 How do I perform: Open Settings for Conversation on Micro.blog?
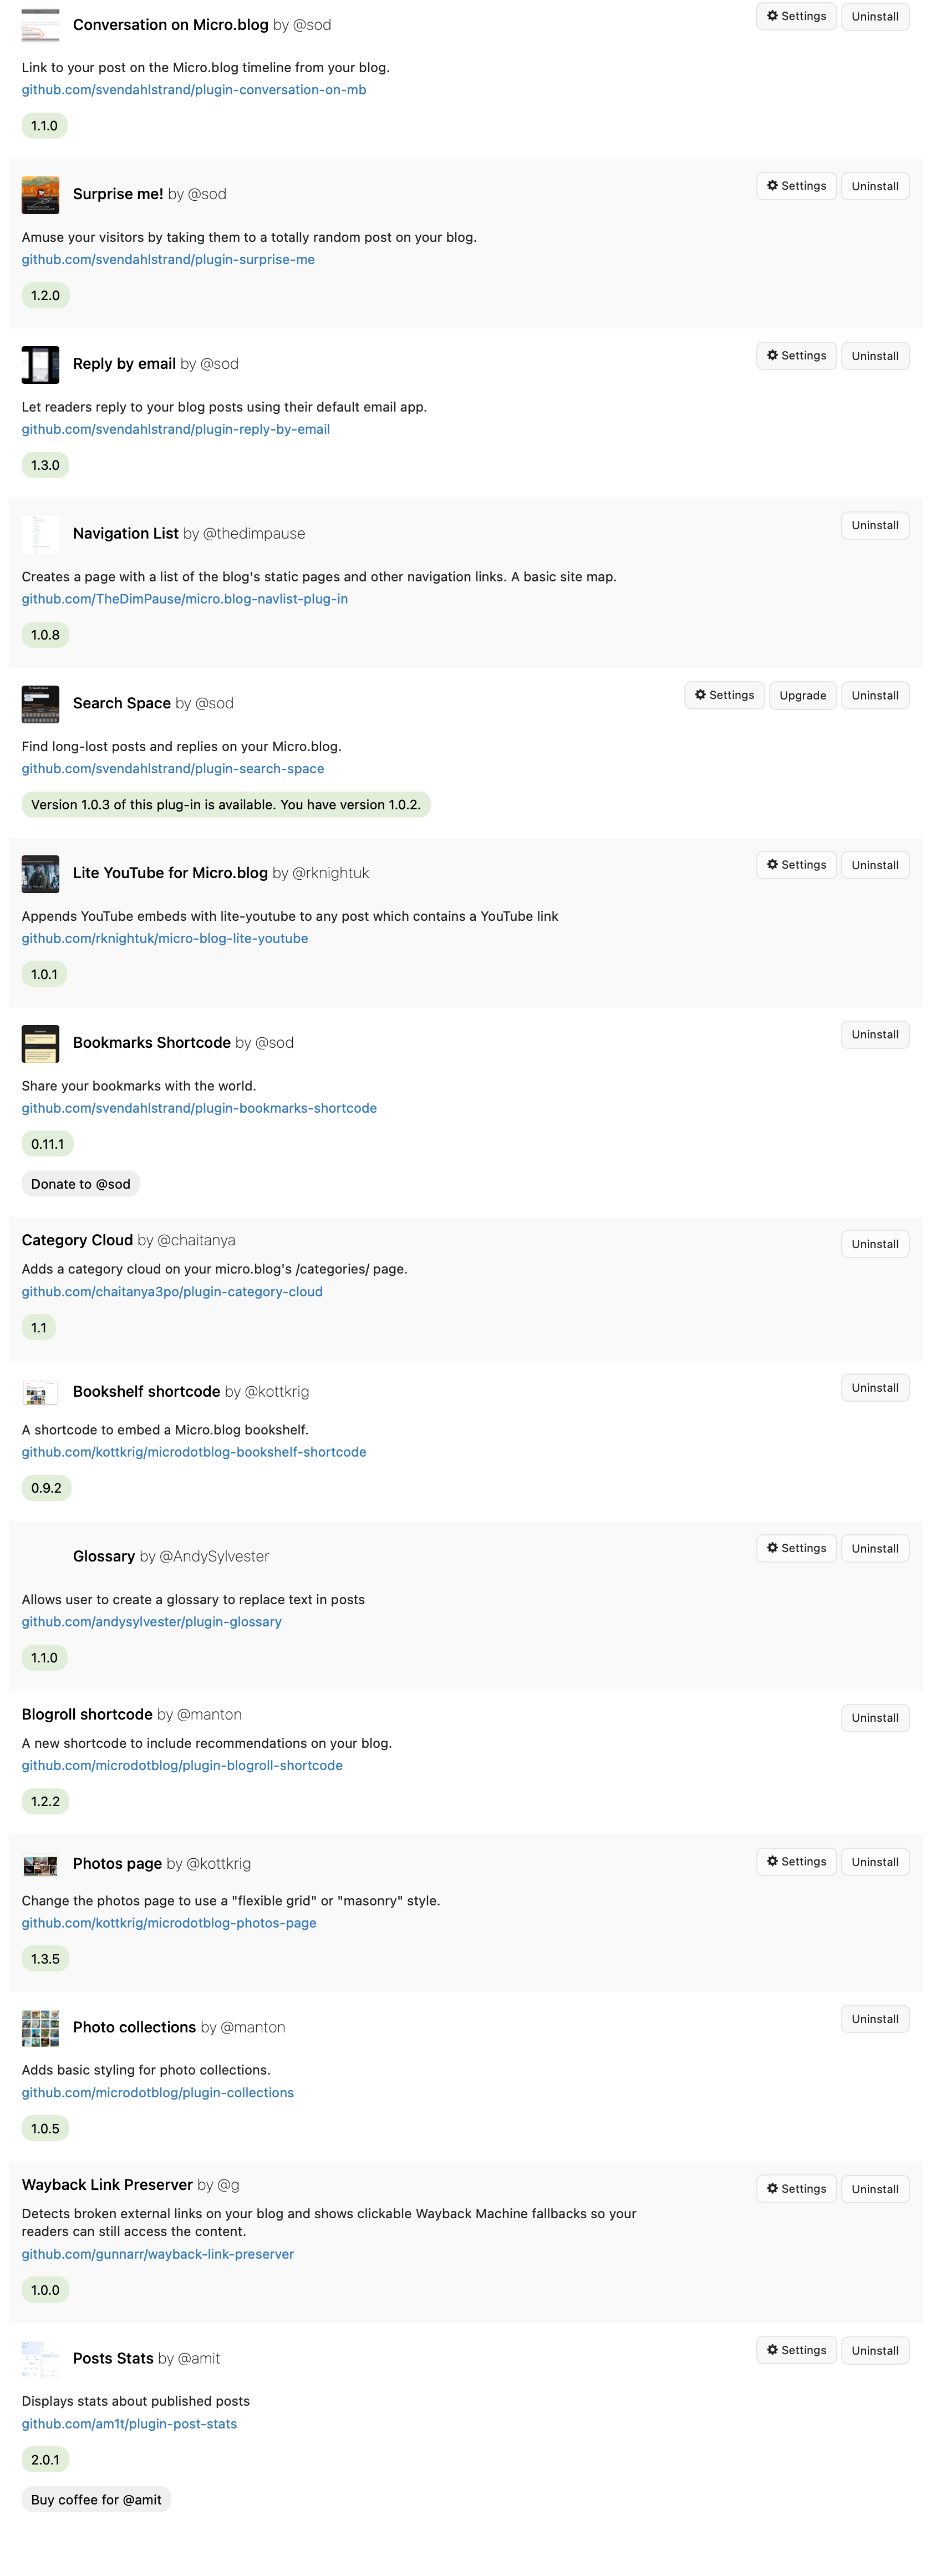(796, 16)
